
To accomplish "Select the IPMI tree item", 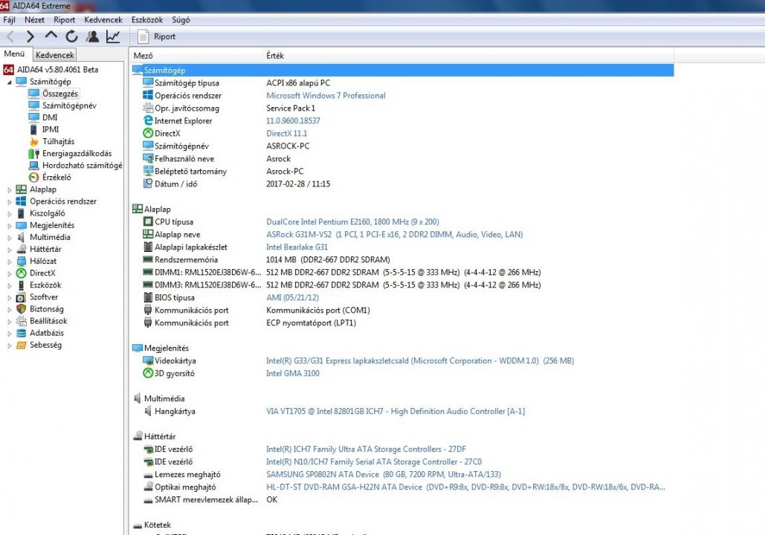I will pos(51,129).
